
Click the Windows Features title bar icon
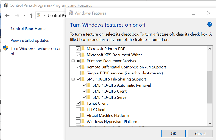tap(71, 13)
